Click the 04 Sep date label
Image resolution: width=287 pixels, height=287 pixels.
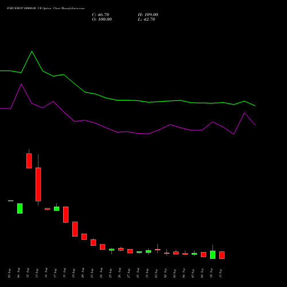(184, 273)
